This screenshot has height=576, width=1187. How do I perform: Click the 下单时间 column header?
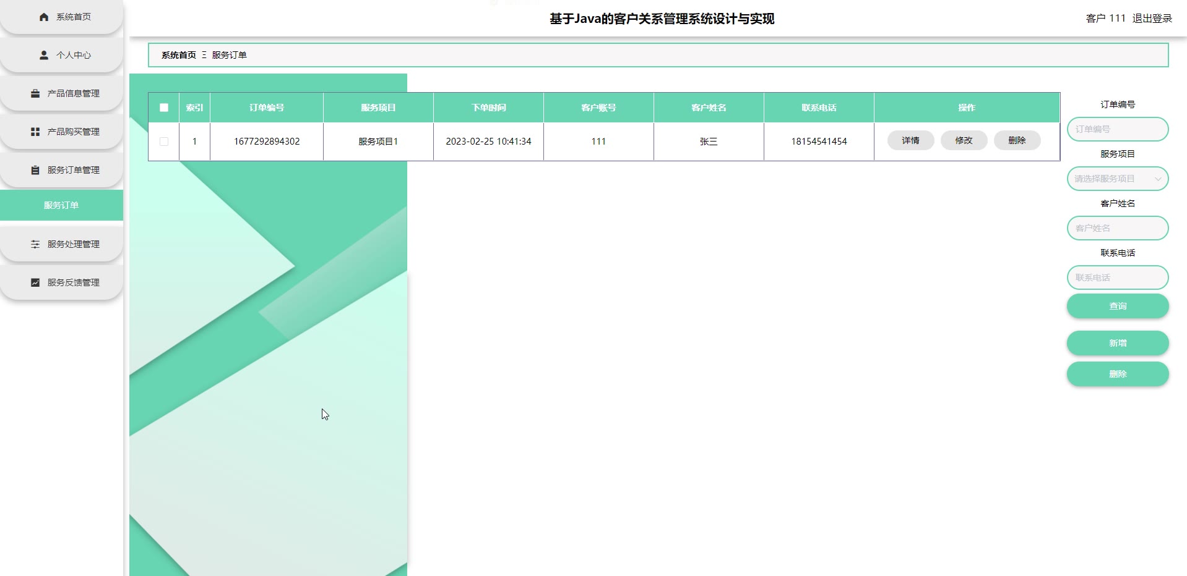click(488, 108)
